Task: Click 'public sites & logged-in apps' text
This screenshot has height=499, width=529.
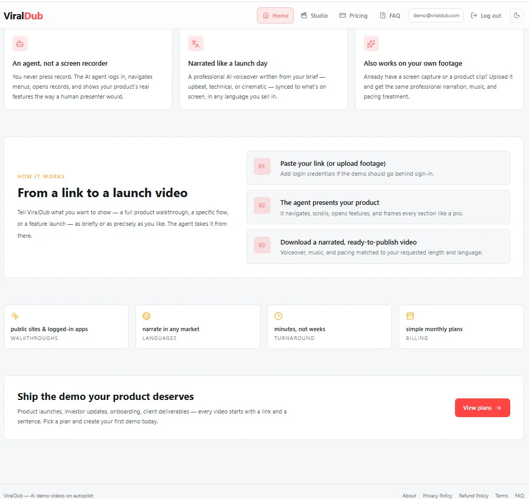Action: point(50,329)
